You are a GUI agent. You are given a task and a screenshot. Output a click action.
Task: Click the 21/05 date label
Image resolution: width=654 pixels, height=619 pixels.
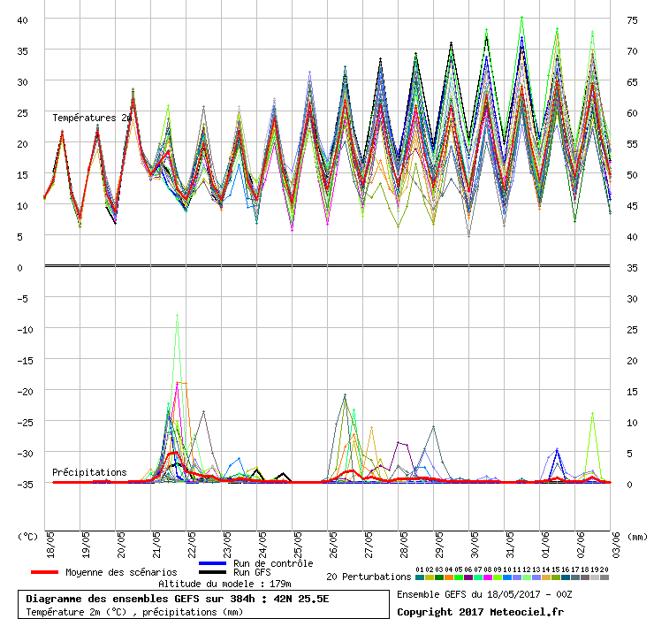coord(156,545)
